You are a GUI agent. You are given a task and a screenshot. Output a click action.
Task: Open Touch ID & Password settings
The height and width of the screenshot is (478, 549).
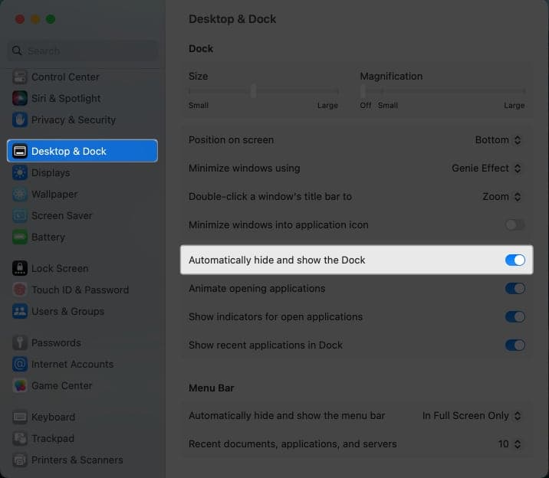point(82,290)
